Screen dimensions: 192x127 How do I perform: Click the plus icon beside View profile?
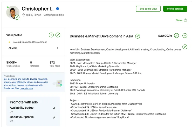point(51,35)
